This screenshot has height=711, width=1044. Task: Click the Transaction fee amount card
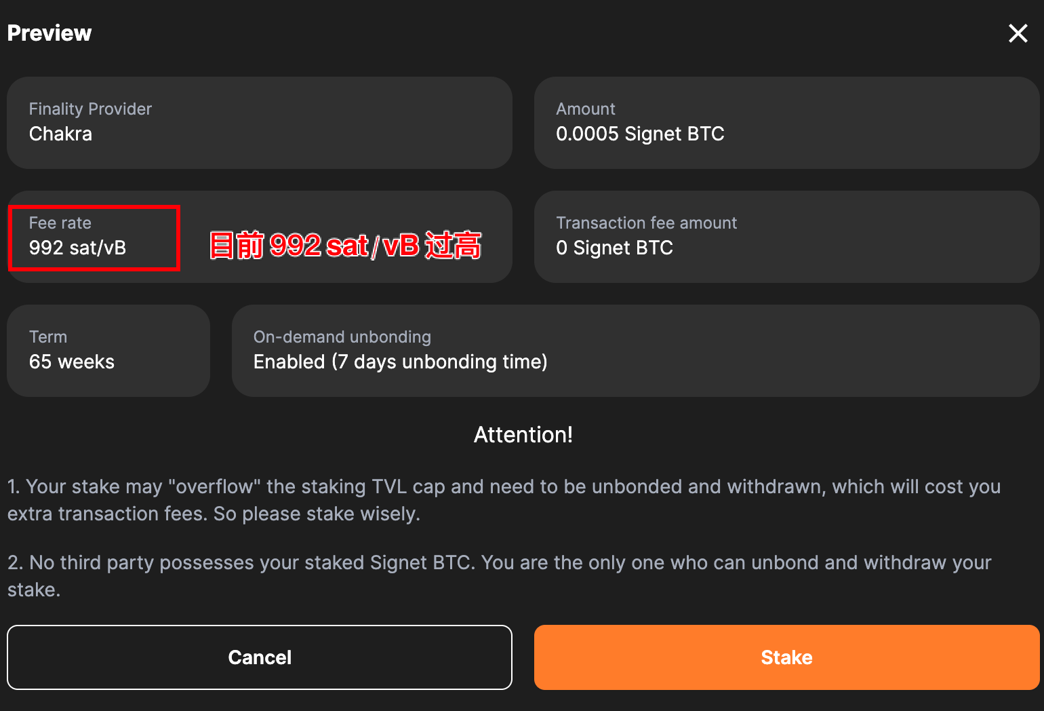786,237
